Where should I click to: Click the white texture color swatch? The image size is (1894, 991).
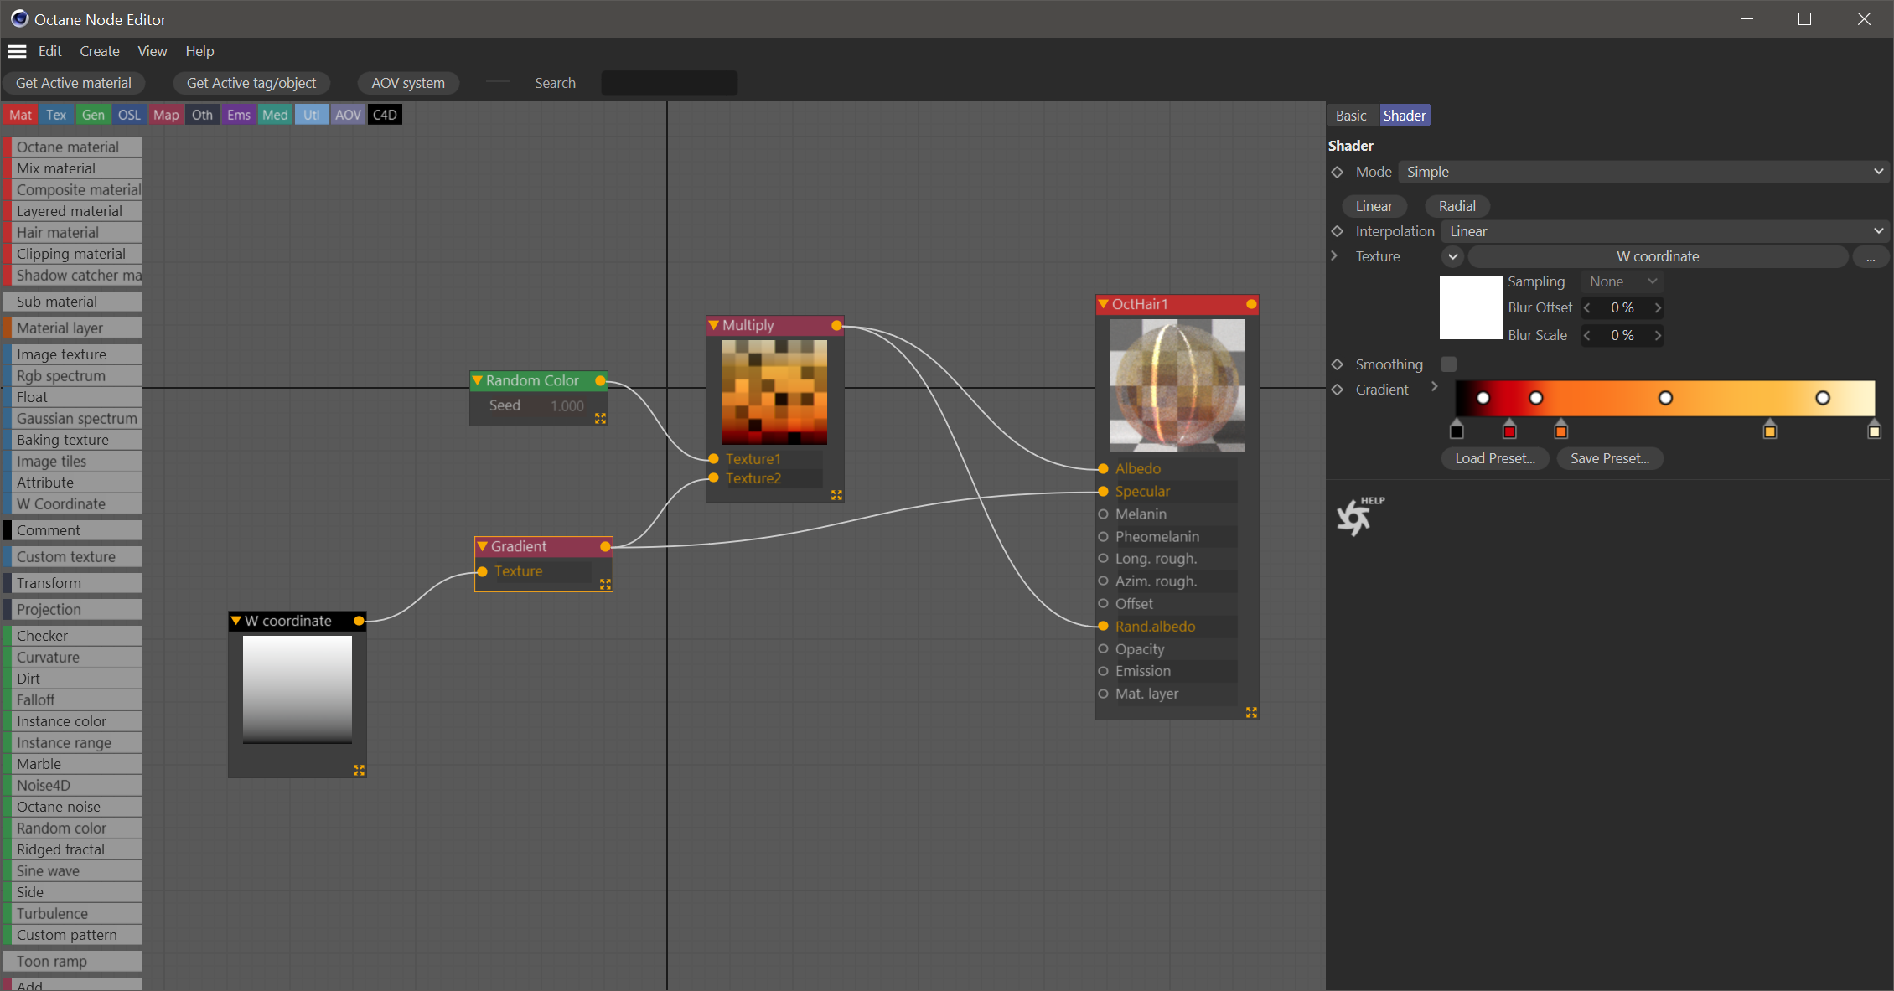pyautogui.click(x=1470, y=307)
